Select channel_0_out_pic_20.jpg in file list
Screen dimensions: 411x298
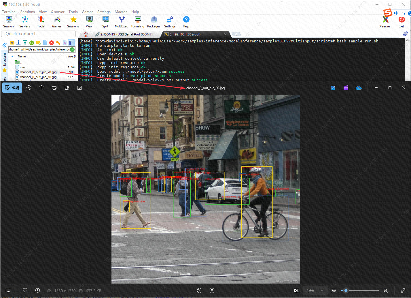pos(42,72)
